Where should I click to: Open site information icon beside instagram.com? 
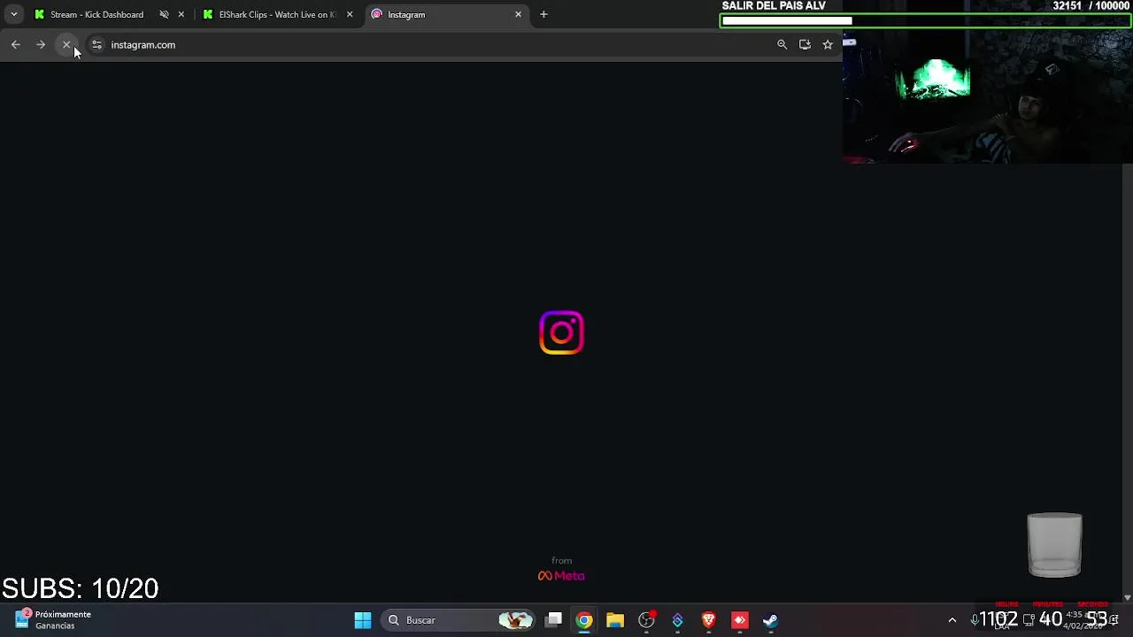click(x=96, y=44)
